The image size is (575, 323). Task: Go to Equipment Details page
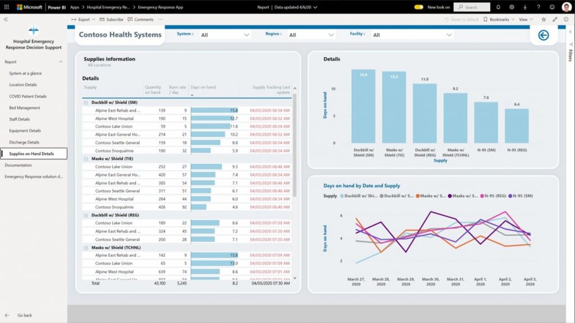[x=25, y=130]
